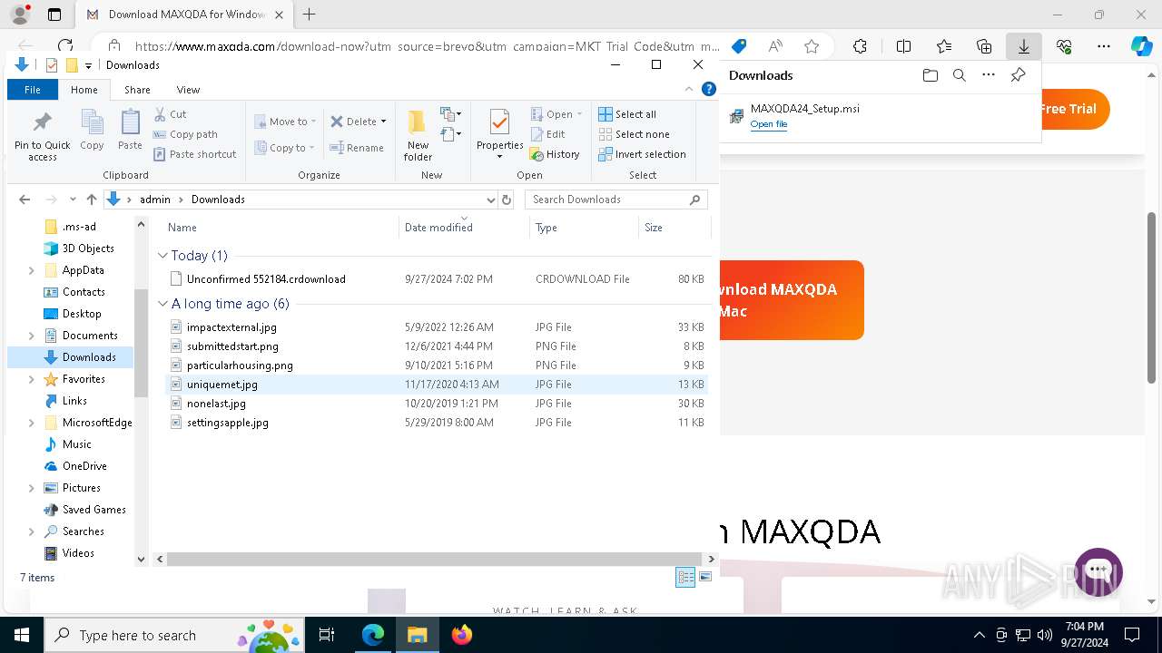Go up one folder level

(x=91, y=200)
